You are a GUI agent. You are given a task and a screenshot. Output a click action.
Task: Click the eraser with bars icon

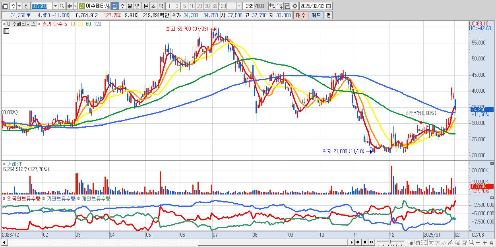click(457, 243)
